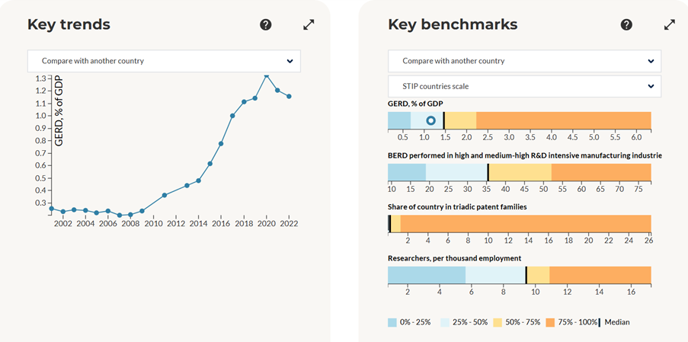Expand Key benchmarks panel to fullscreen

click(x=670, y=24)
